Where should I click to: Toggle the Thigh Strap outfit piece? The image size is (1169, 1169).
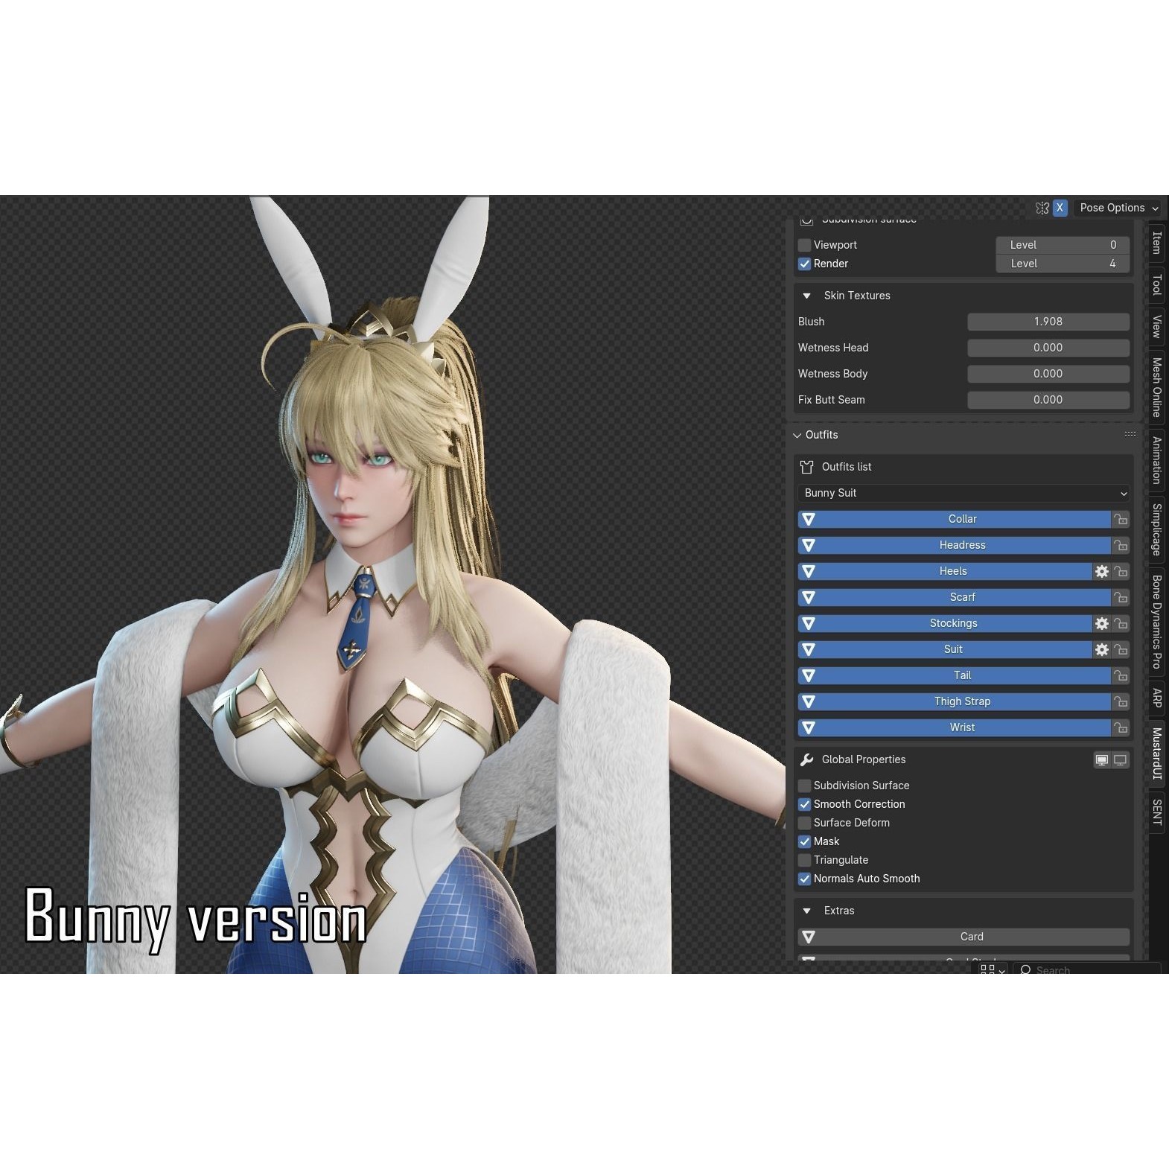954,701
